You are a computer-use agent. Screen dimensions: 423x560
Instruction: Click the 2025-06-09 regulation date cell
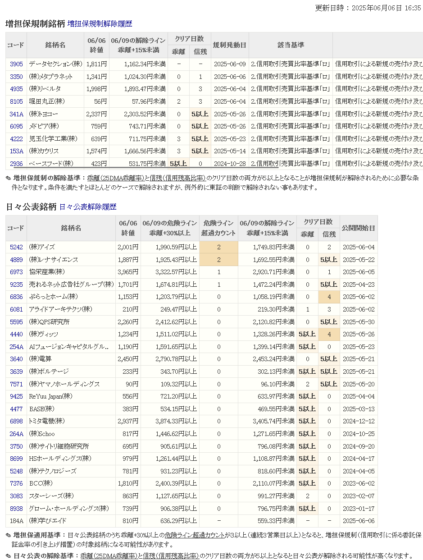point(229,64)
